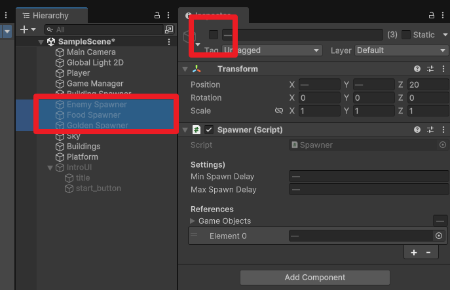Image resolution: width=450 pixels, height=290 pixels.
Task: Select Global Light 2D object
Action: pyautogui.click(x=95, y=63)
